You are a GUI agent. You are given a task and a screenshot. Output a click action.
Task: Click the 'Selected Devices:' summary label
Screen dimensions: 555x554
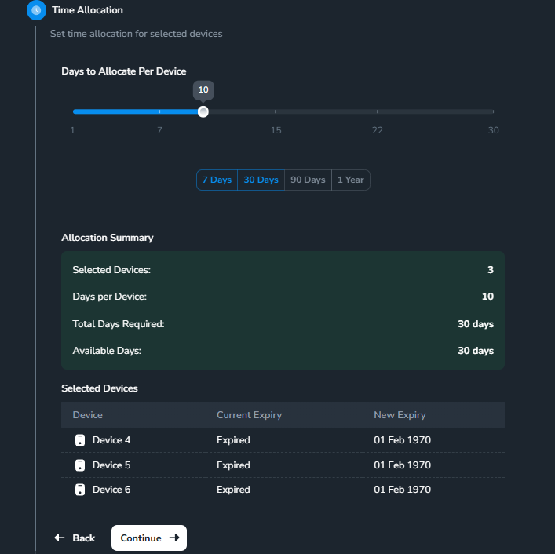click(x=111, y=270)
